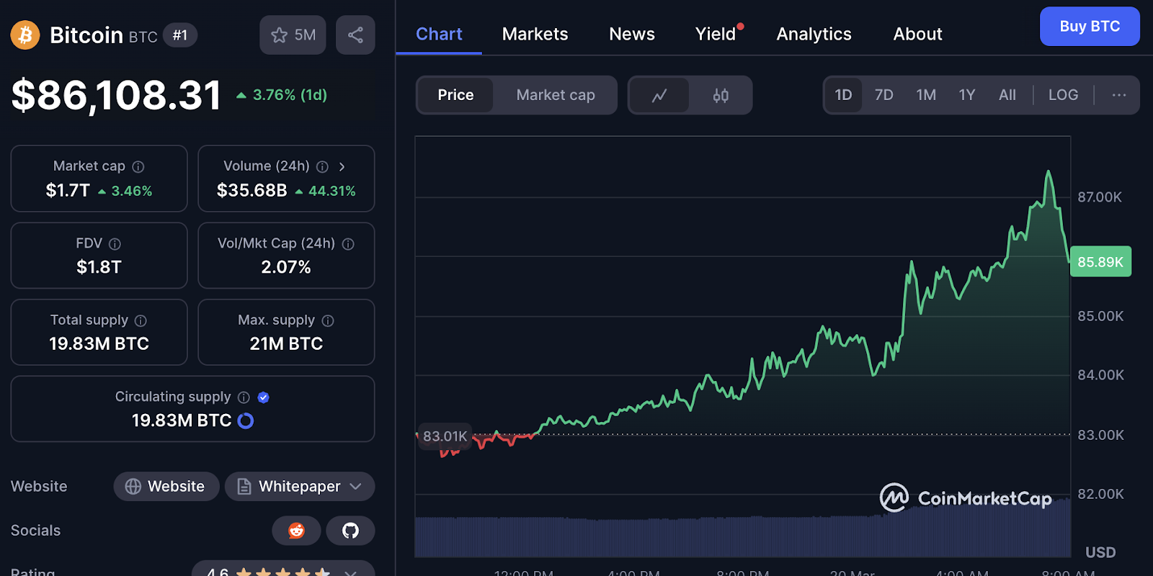Enable LOG scale on chart
The height and width of the screenshot is (576, 1153).
1063,95
